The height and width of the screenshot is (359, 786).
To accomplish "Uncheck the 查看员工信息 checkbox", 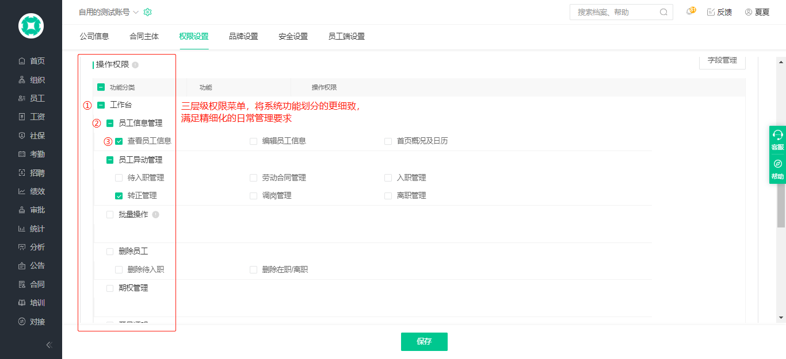I will 119,141.
